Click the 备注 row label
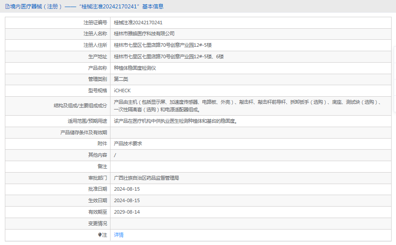396x245 pixels. coord(102,166)
